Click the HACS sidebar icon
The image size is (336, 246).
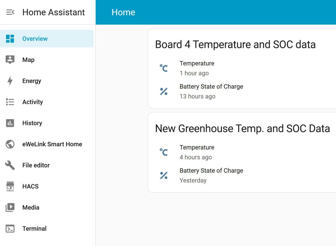pyautogui.click(x=10, y=186)
